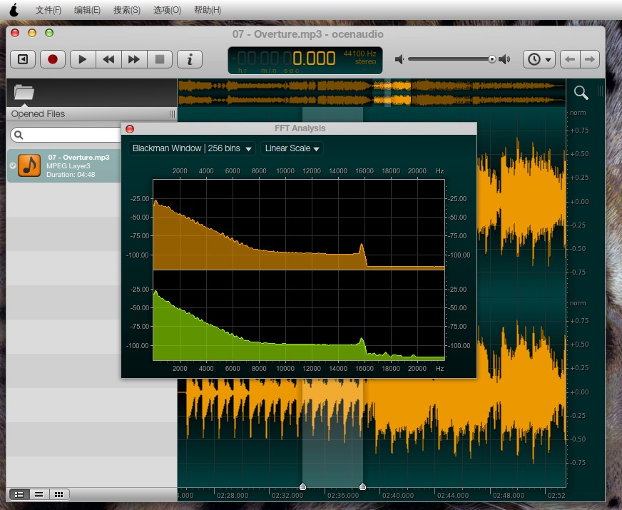Click the Opened Files header label
622x510 pixels.
38,114
